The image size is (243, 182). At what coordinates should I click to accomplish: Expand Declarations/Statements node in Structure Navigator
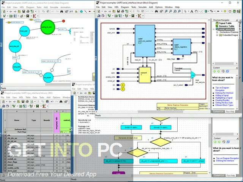pos(217,32)
